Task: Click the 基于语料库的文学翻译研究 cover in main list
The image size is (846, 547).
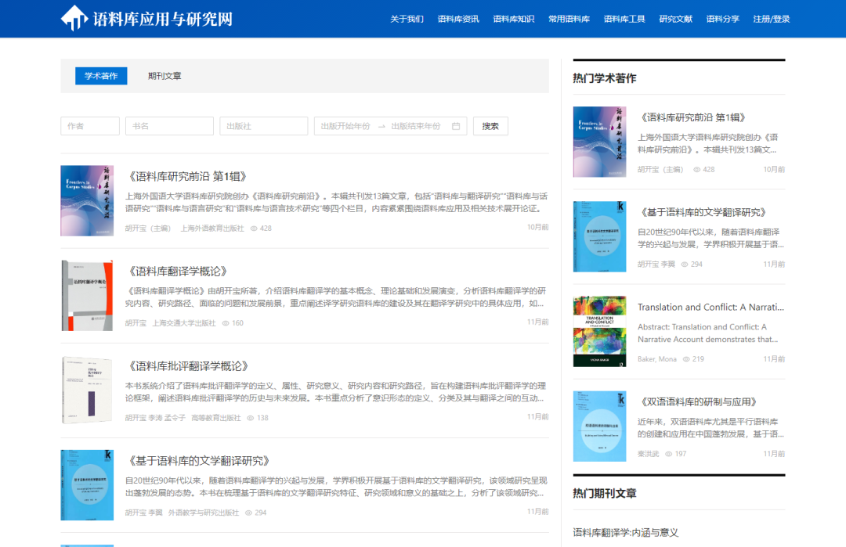Action: tap(87, 485)
